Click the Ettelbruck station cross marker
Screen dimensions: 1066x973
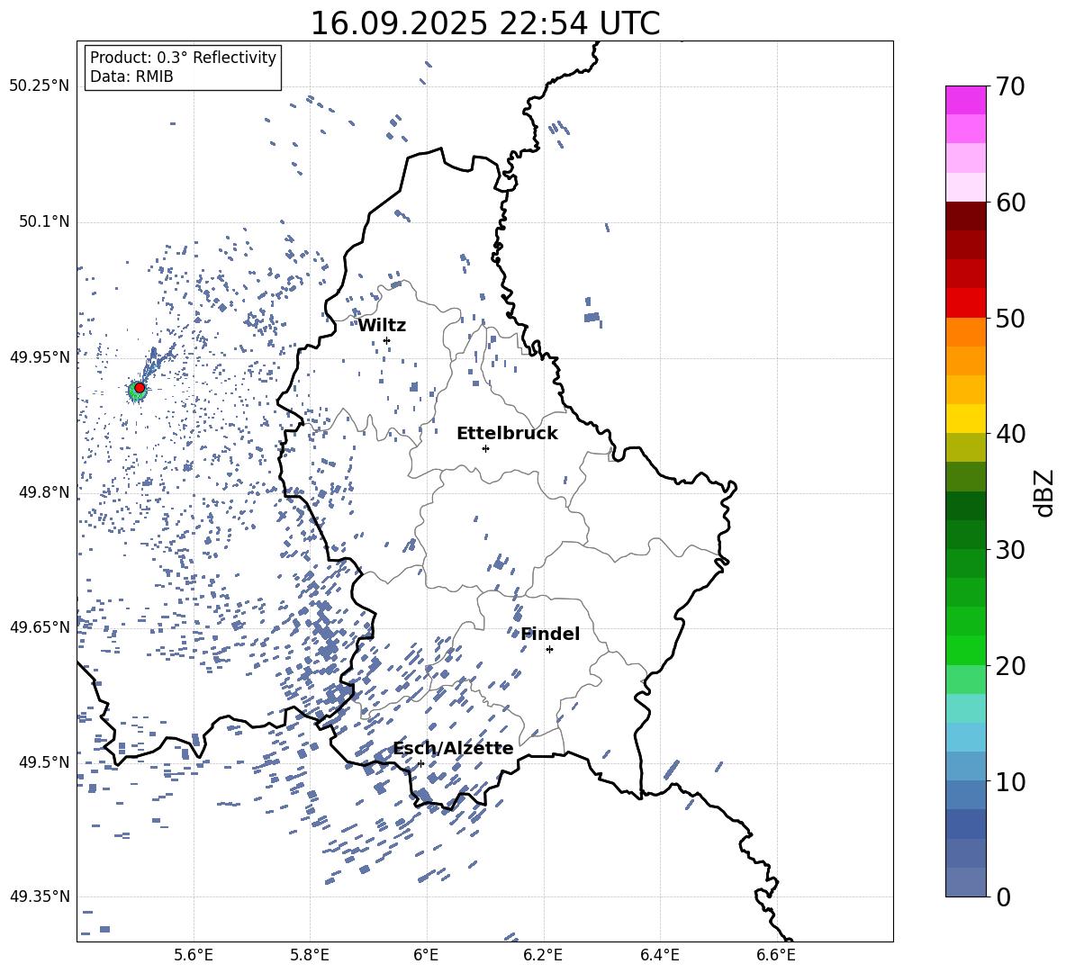click(485, 448)
